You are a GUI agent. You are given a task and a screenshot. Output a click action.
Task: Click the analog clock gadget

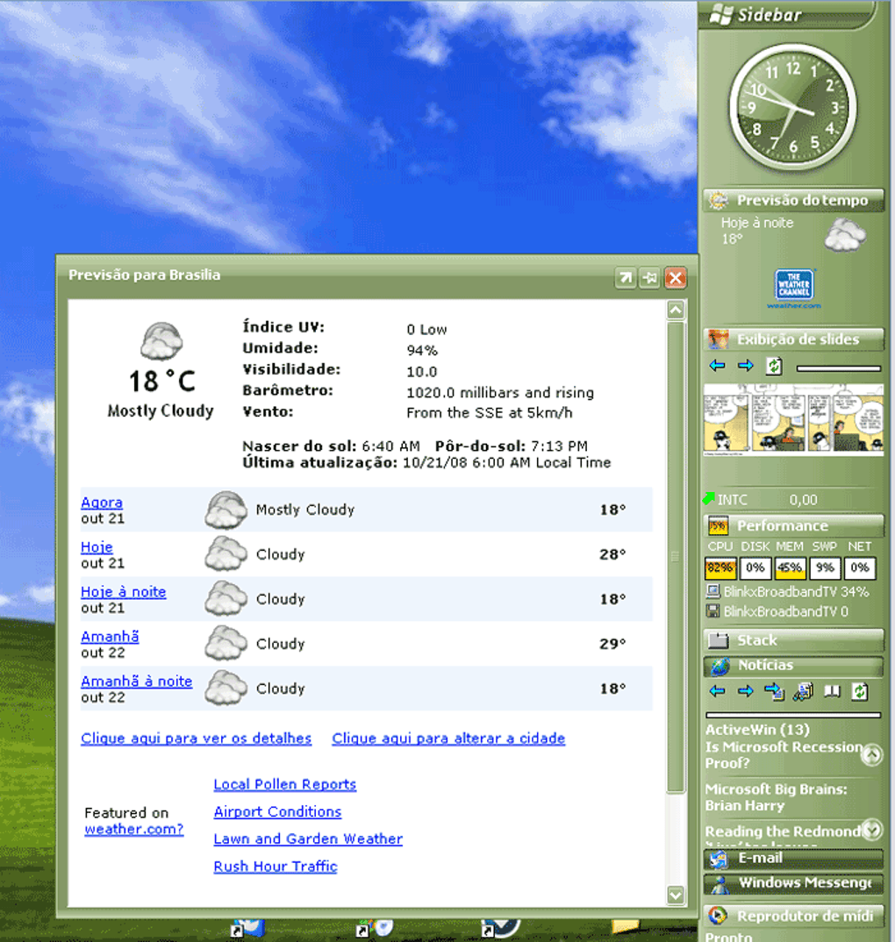point(793,109)
